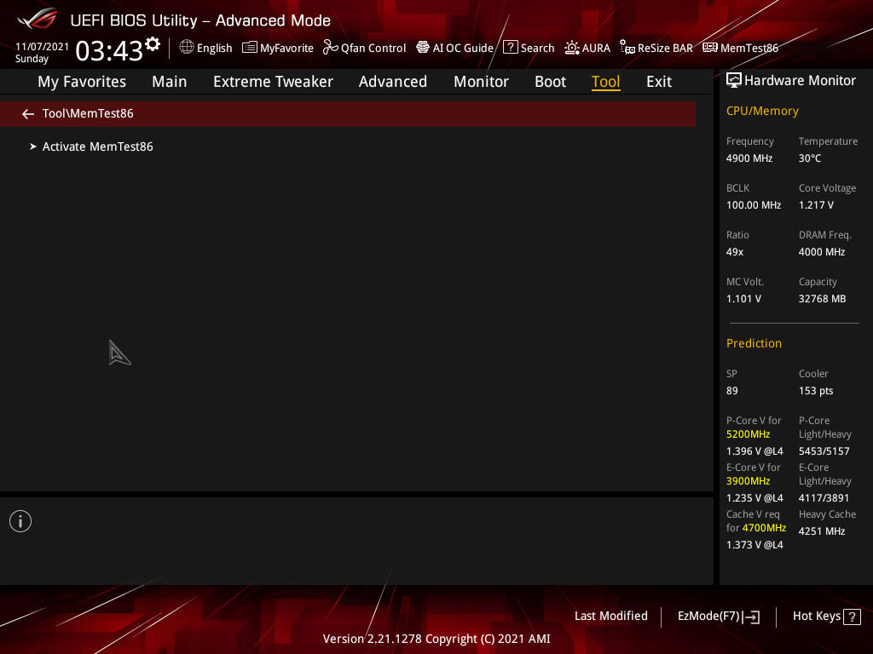Select the Tool tab
The width and height of the screenshot is (873, 654).
tap(606, 81)
